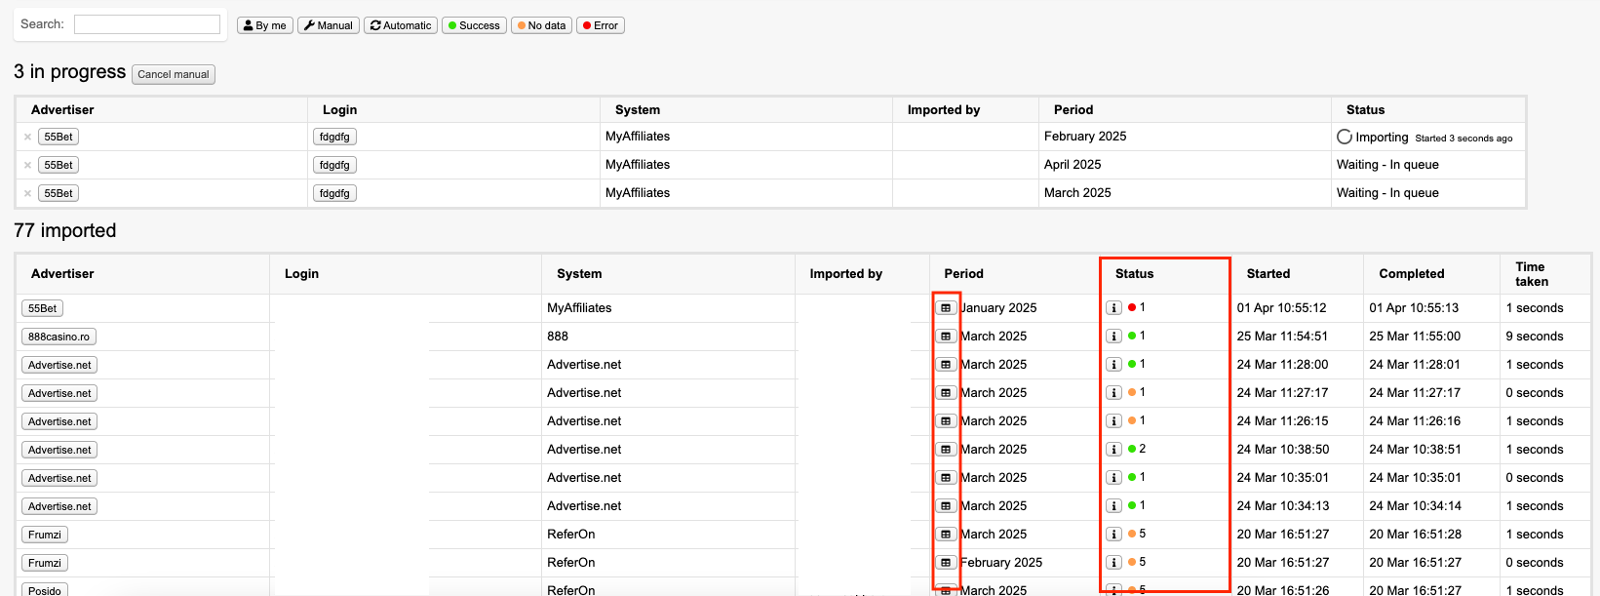Show info for import started 11:27:17
The image size is (1600, 596).
click(1113, 393)
